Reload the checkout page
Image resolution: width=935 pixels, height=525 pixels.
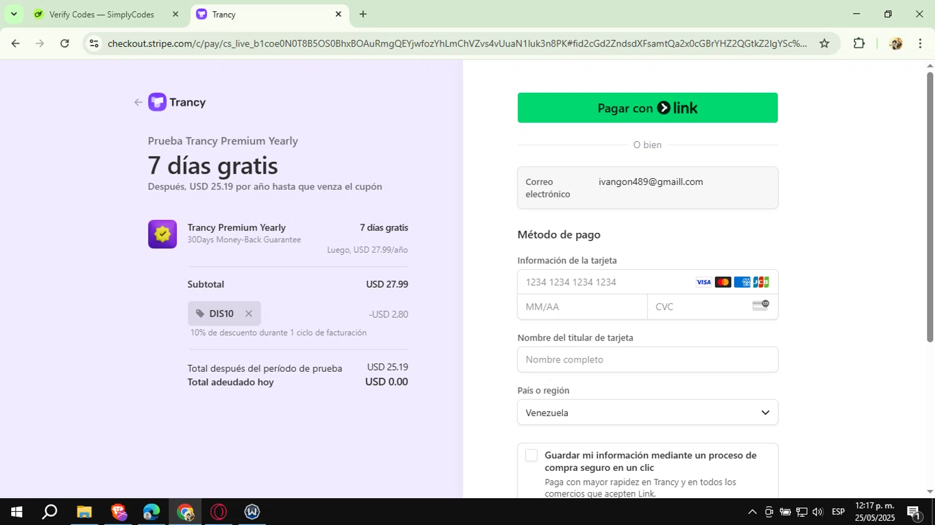(65, 43)
